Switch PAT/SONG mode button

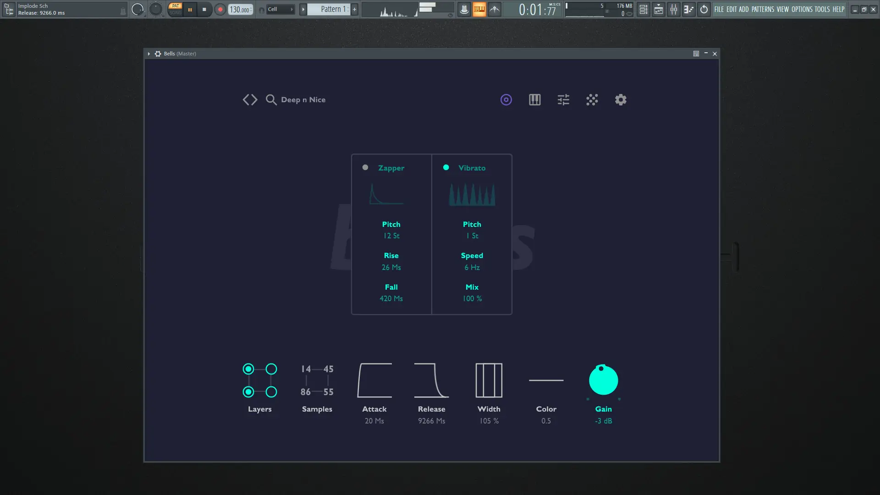(x=176, y=9)
